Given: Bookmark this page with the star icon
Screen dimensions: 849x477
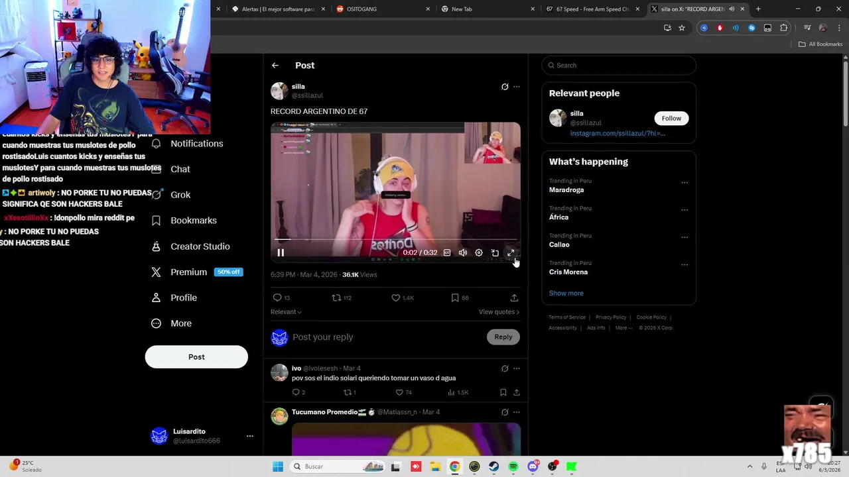Looking at the screenshot, I should (x=681, y=28).
